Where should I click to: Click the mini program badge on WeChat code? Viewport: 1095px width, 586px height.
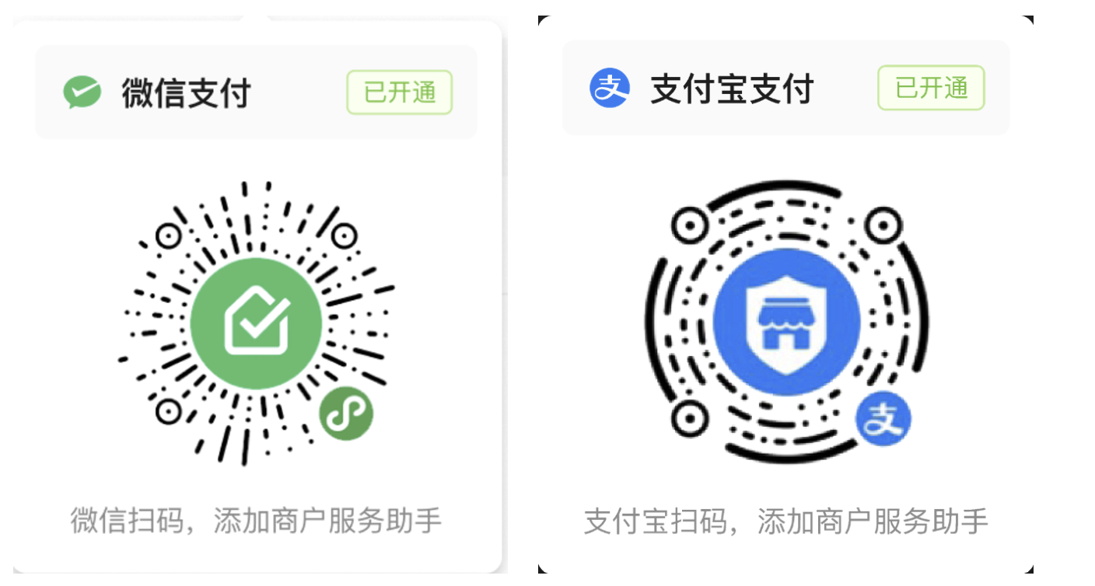(x=346, y=414)
